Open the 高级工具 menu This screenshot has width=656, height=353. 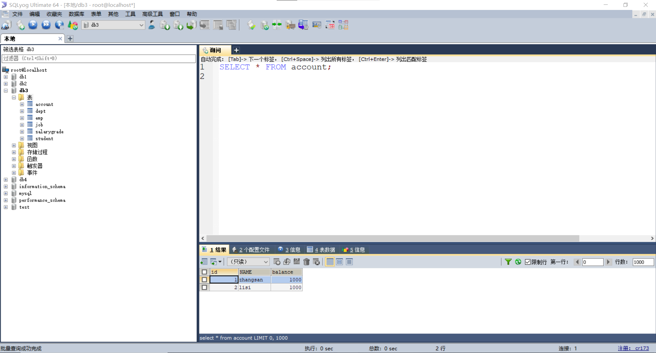click(152, 14)
